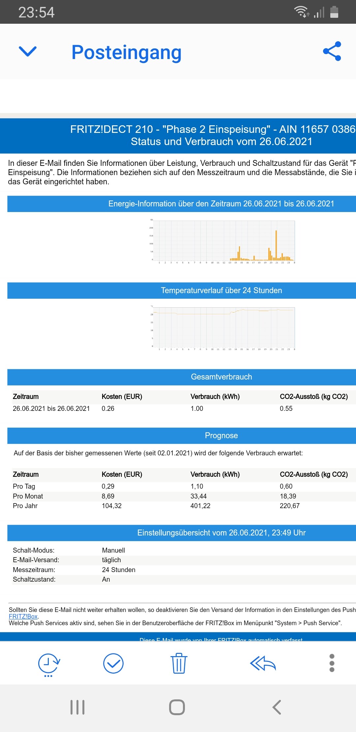
Task: Select Zeitraum 26.06.2021 bis 26.06.2021 cell
Action: 51,409
